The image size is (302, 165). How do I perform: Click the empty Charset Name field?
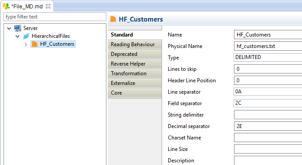coord(268,138)
